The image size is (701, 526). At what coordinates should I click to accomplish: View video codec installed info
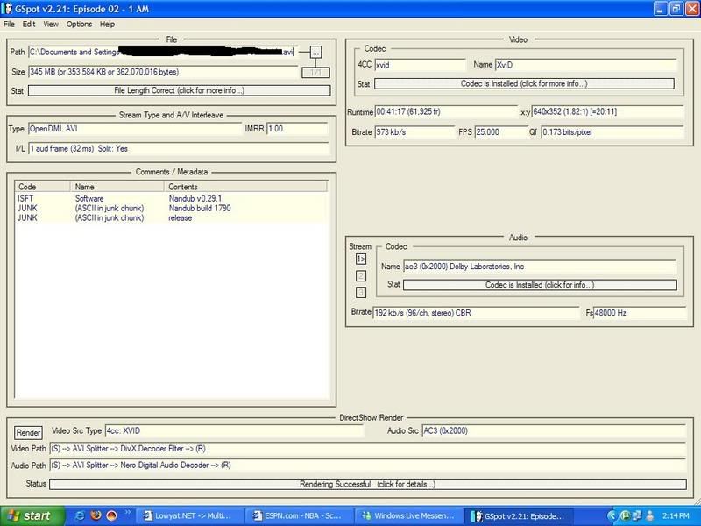tap(523, 83)
